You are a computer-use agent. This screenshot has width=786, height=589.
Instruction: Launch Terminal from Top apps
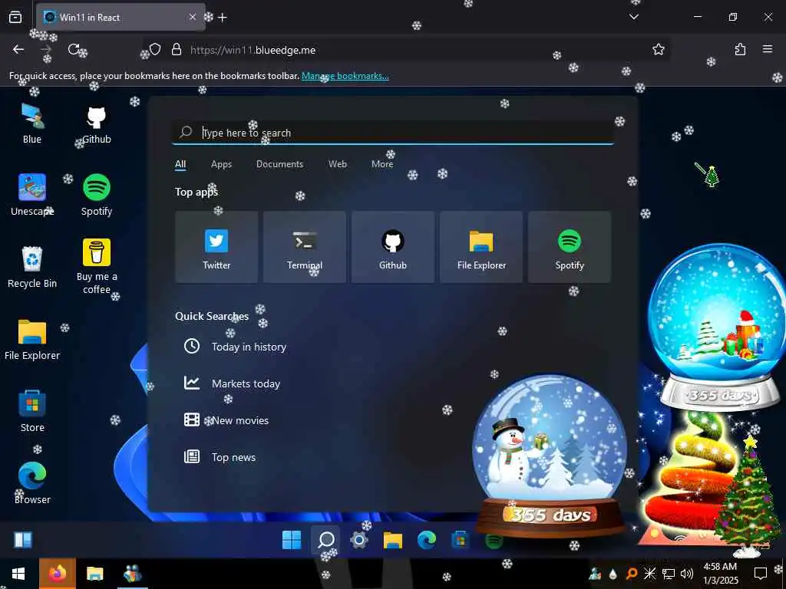coord(305,248)
